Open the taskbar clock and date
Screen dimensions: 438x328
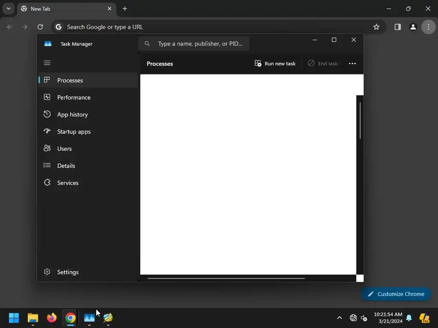[x=388, y=318]
